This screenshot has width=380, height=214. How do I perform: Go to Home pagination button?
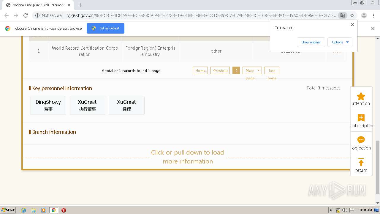point(200,70)
